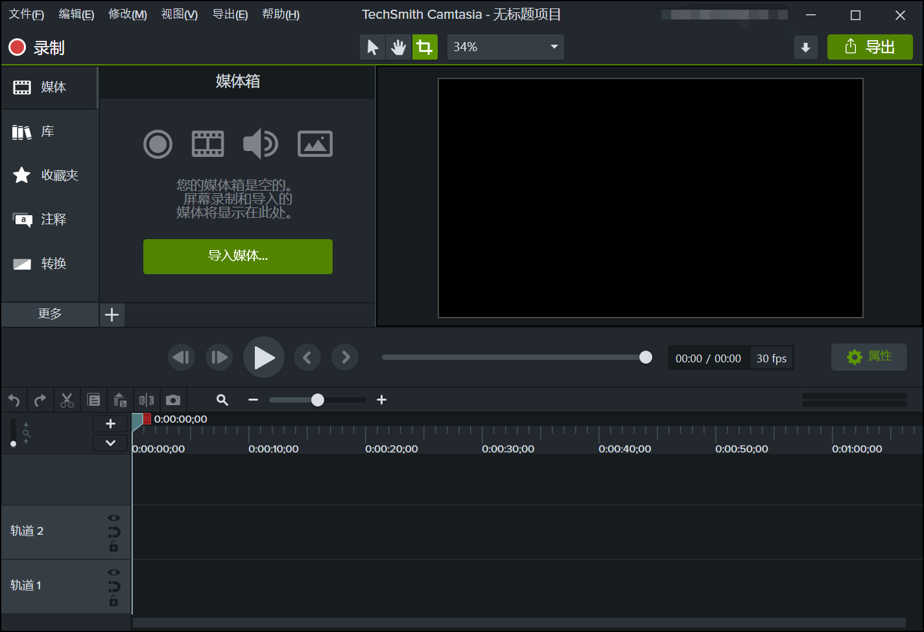Open the 转换 transitions tab
Screen dimensions: 924x632
(49, 264)
